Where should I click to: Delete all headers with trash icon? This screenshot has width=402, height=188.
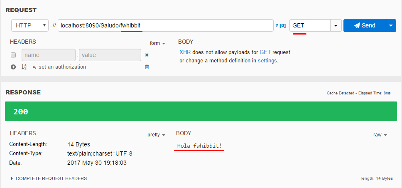coord(147,67)
